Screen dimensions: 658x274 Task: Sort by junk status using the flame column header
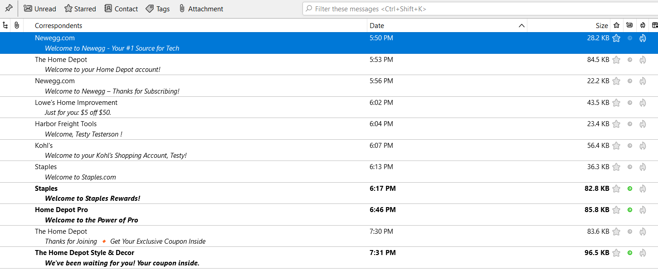click(x=643, y=26)
